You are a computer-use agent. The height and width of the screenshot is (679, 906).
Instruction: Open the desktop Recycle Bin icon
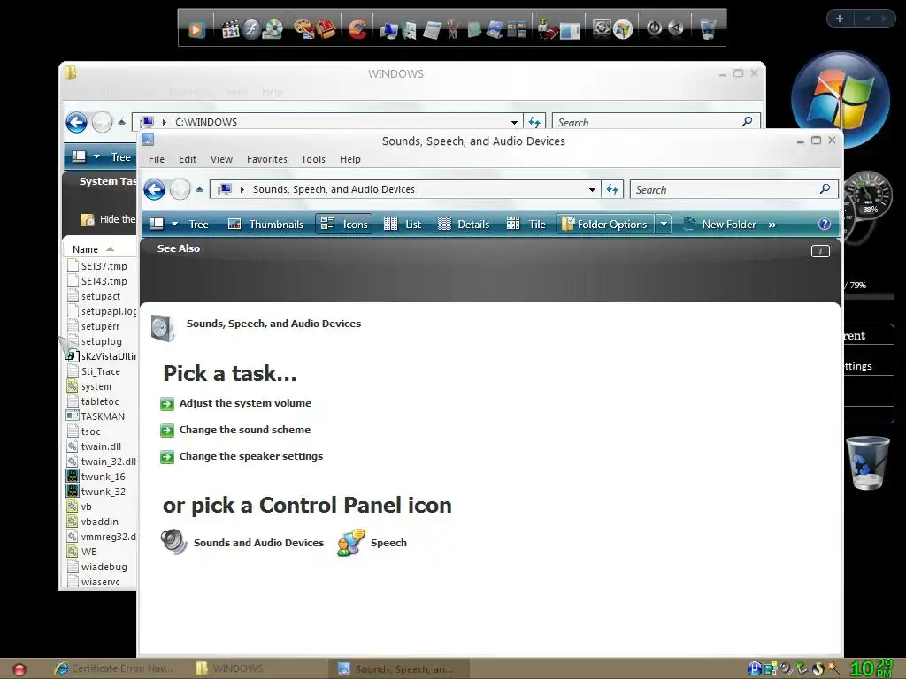[867, 462]
